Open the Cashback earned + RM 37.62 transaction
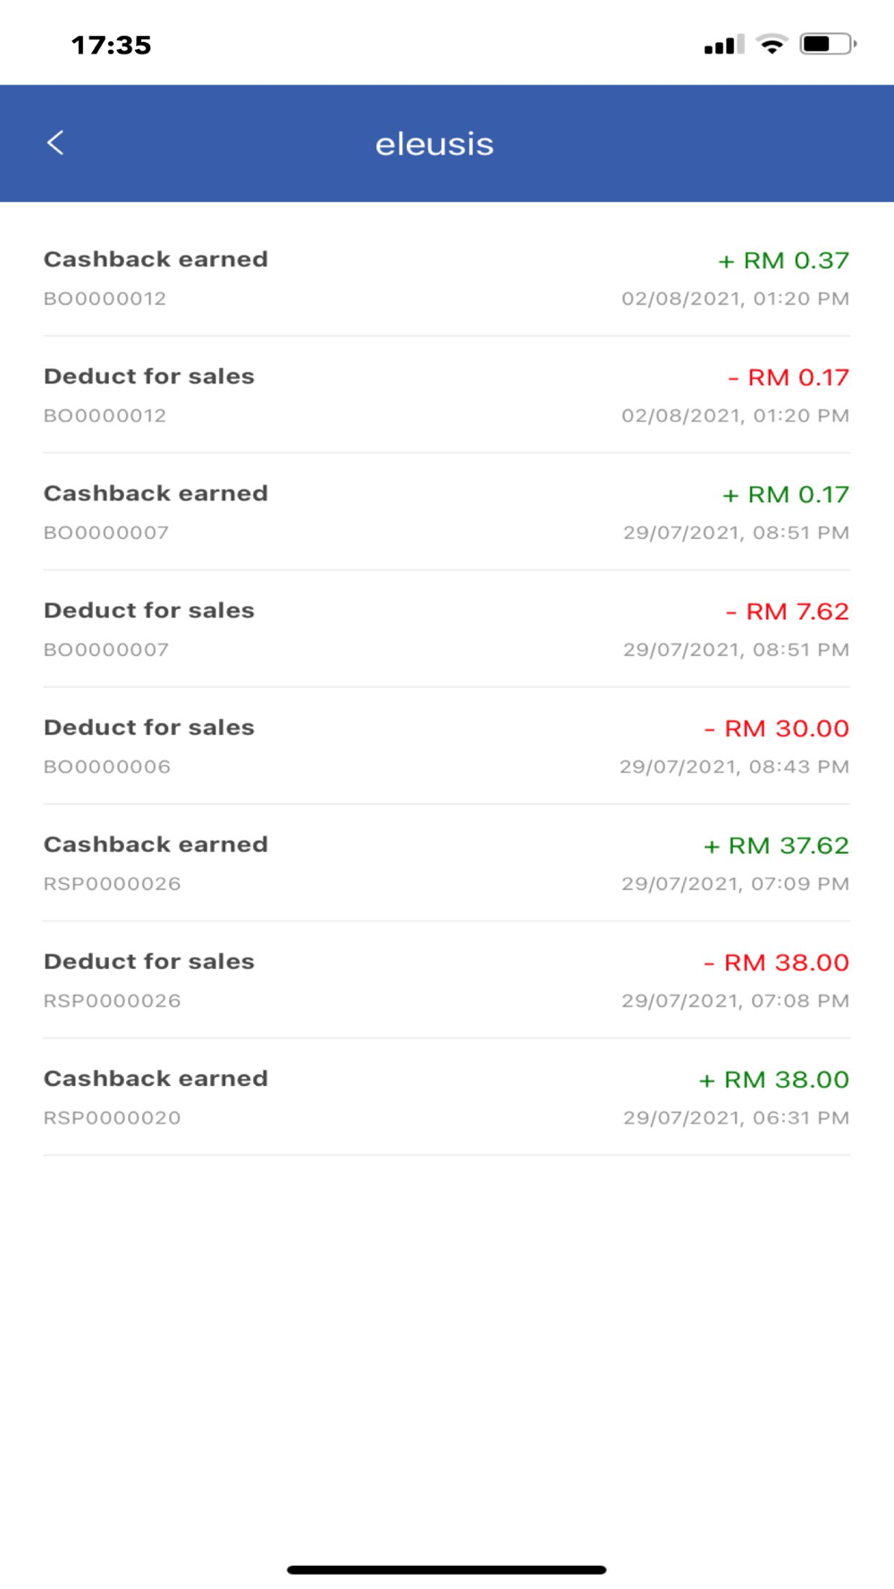894x1589 pixels. point(446,863)
